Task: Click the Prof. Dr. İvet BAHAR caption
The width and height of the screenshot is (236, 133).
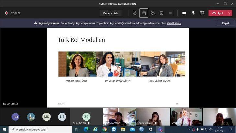Action: point(160,81)
